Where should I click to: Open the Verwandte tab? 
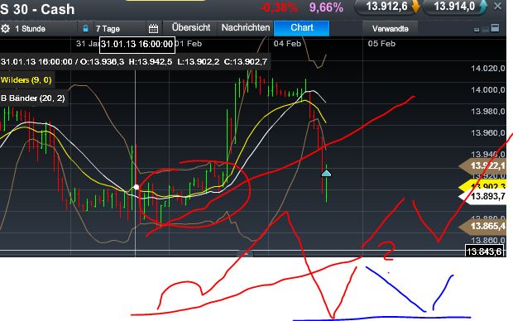[x=390, y=29]
